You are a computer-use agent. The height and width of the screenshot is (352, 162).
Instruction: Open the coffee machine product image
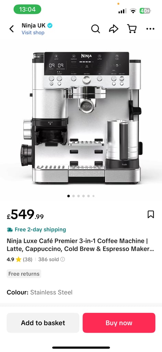pyautogui.click(x=81, y=117)
